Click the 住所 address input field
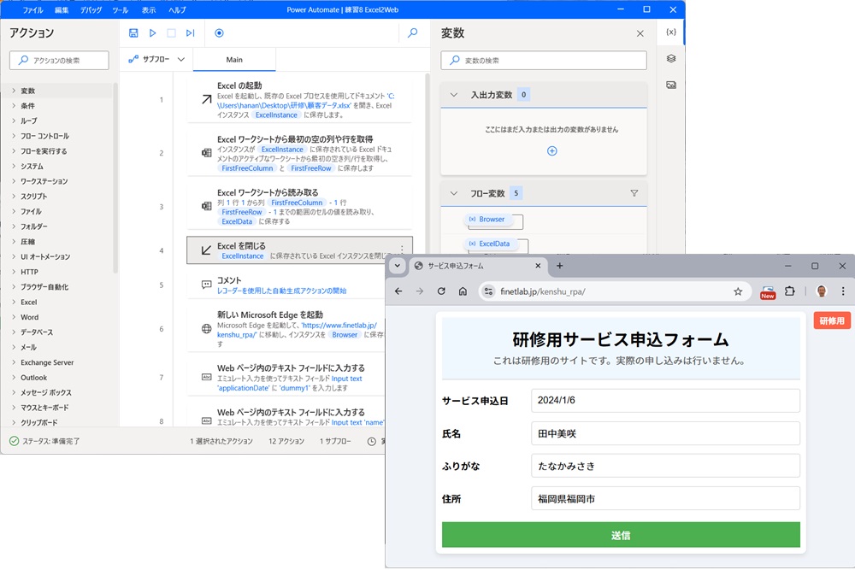The image size is (855, 570). (x=665, y=498)
